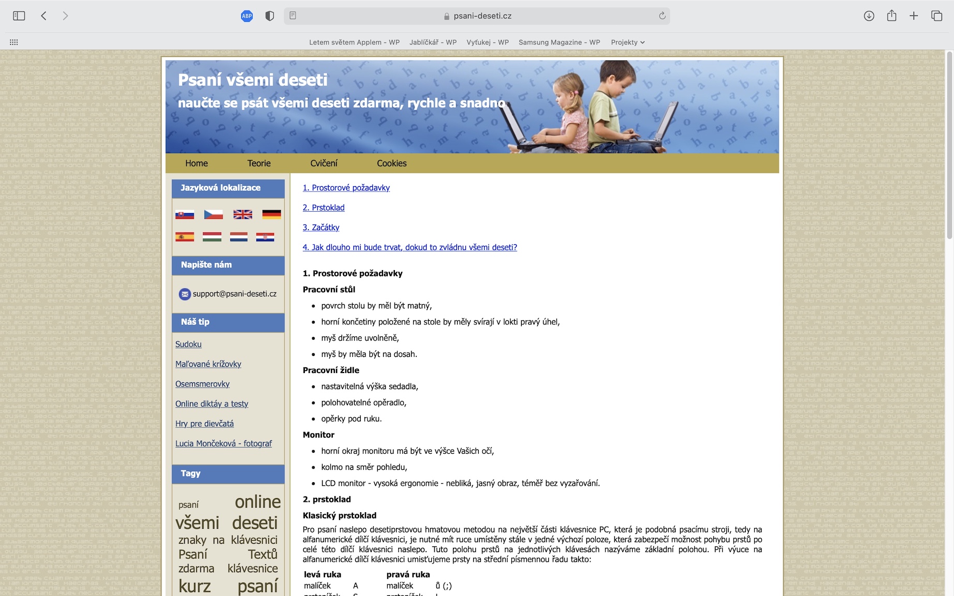Image resolution: width=954 pixels, height=596 pixels.
Task: Click the 'Textů' tag in the tag cloud
Action: tap(263, 555)
